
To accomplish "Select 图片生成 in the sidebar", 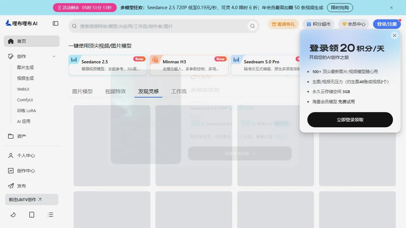I will click(25, 67).
